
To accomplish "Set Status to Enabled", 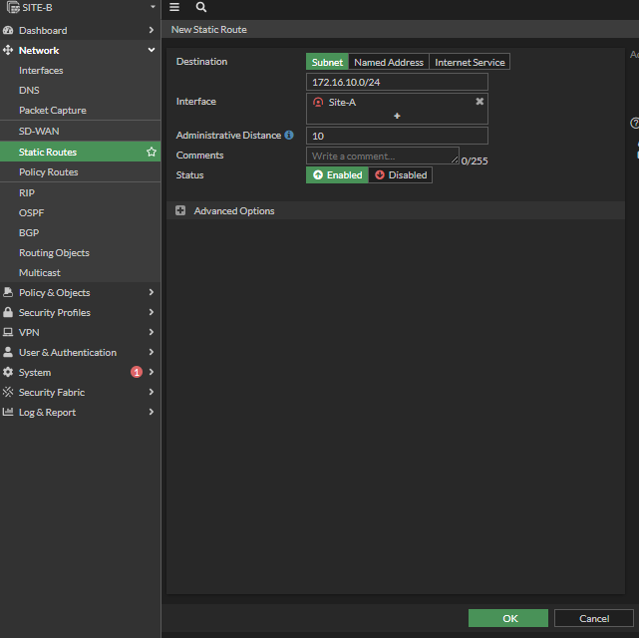I will pos(337,174).
